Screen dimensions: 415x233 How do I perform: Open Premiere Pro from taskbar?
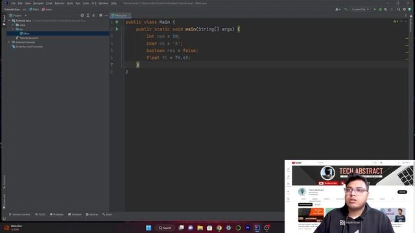[248, 228]
